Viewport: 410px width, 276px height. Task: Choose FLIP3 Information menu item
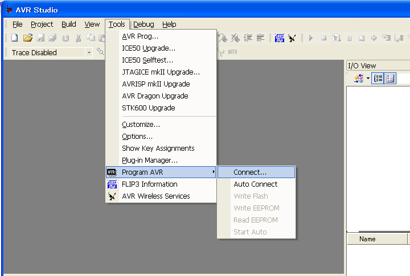161,184
